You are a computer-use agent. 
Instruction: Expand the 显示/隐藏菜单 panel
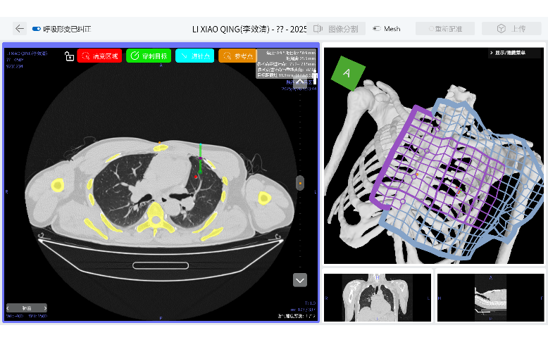(515, 53)
